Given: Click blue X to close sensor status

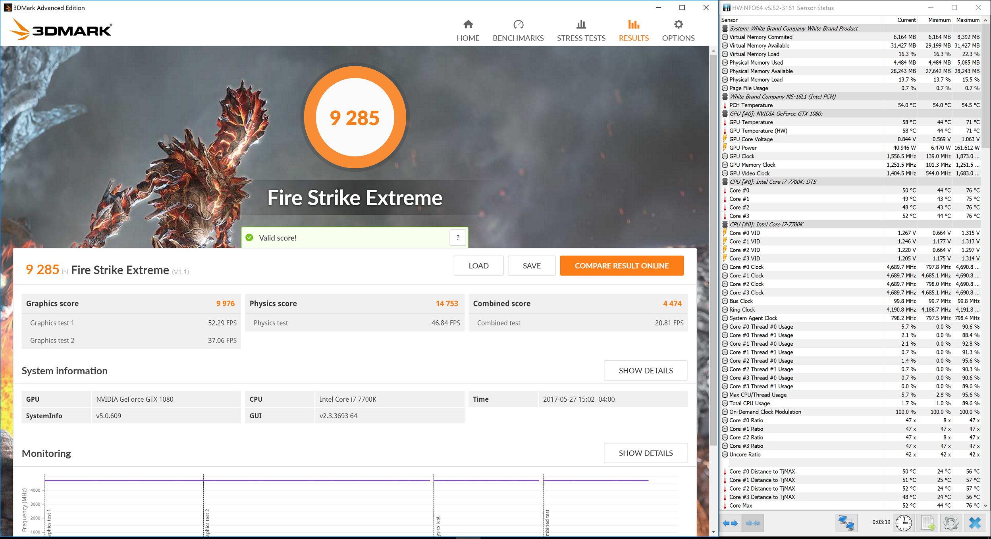Looking at the screenshot, I should tap(975, 523).
